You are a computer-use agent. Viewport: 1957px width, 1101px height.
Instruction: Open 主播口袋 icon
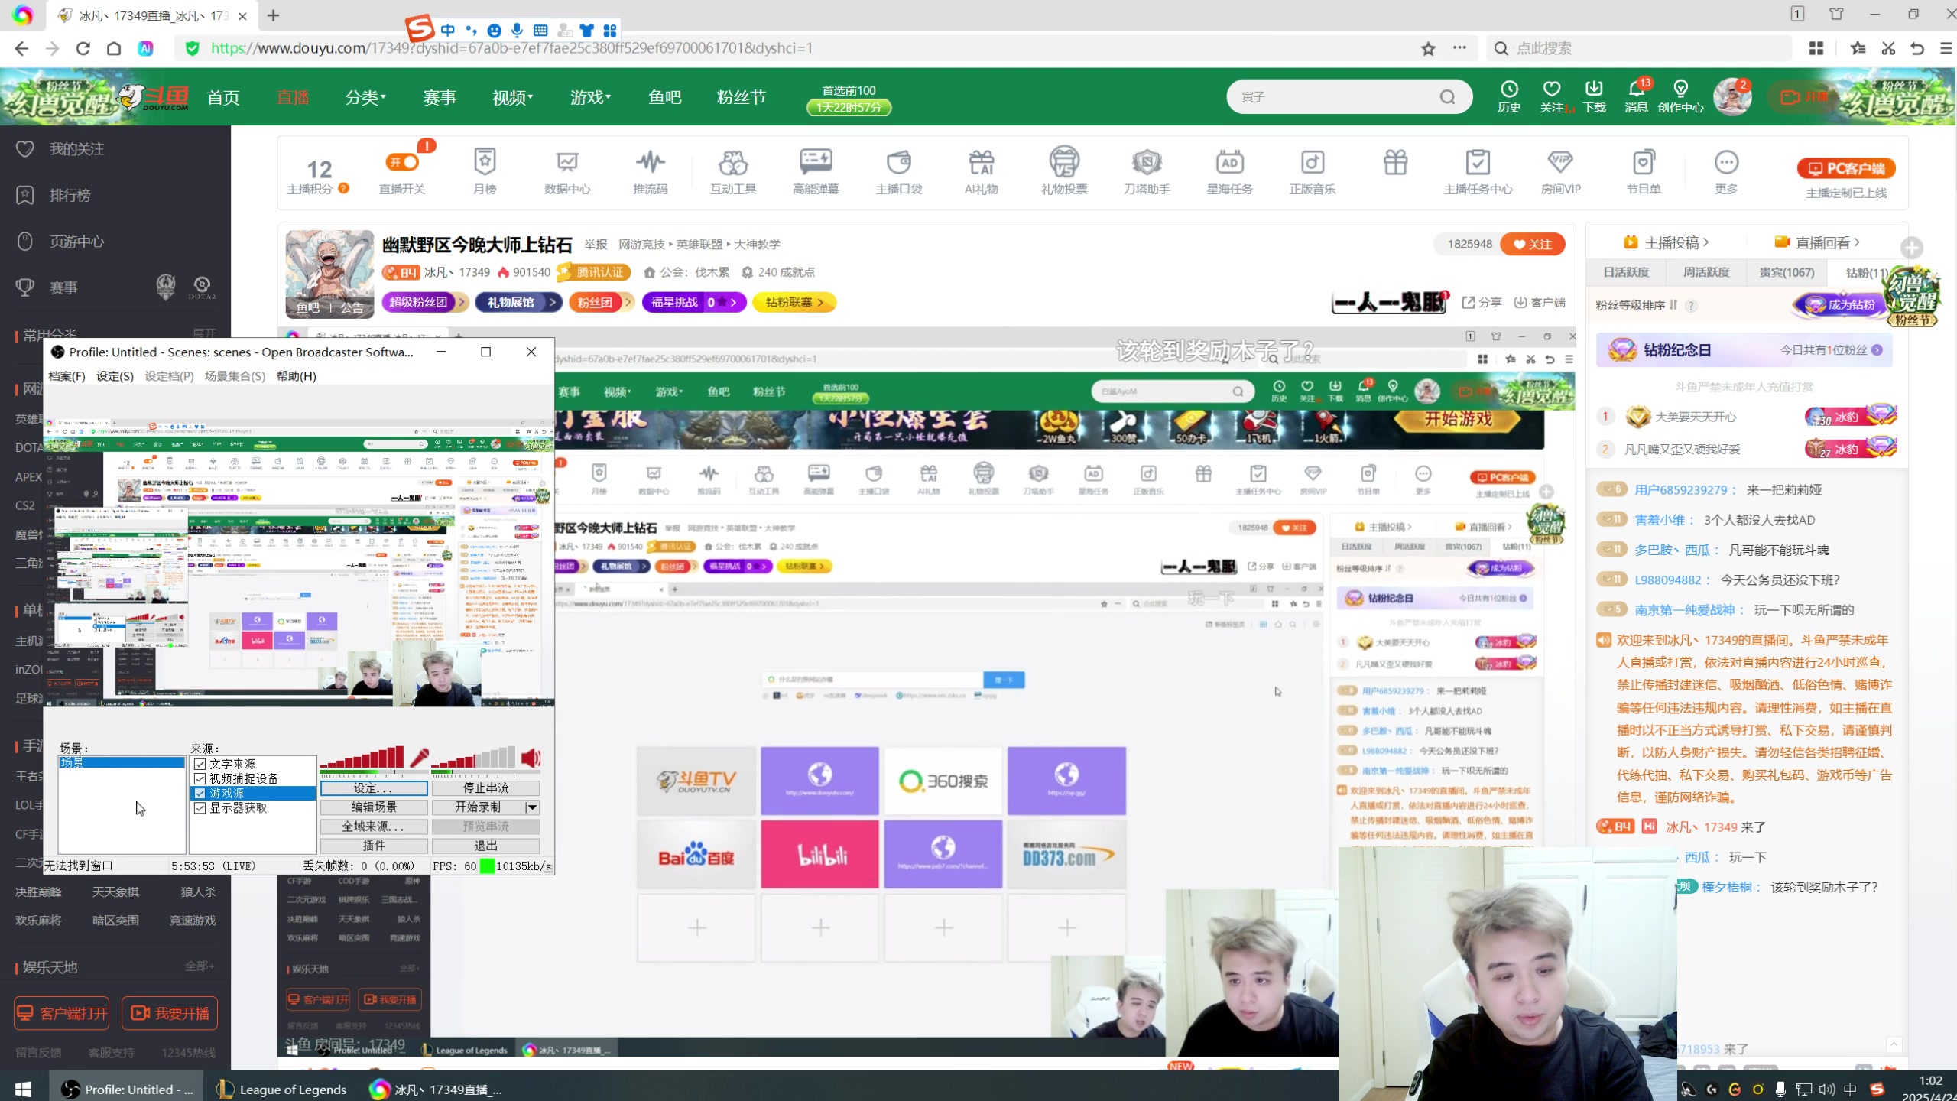click(x=899, y=171)
